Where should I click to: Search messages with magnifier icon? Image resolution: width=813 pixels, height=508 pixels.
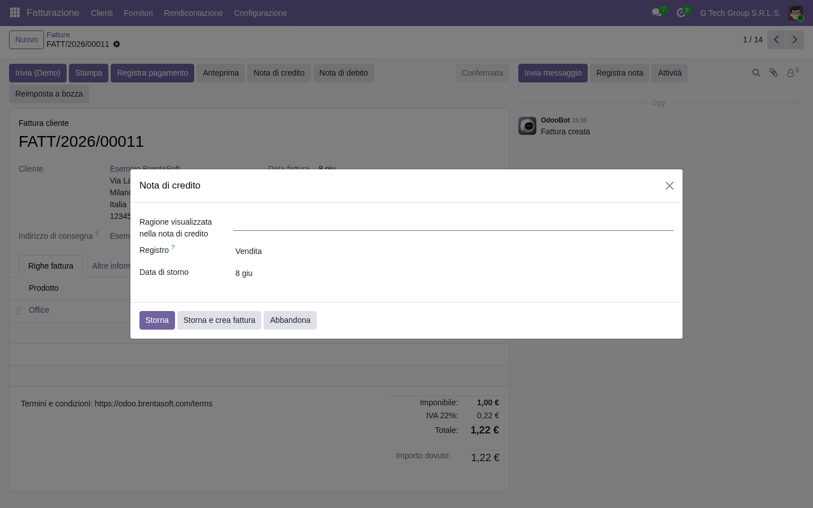tap(756, 73)
